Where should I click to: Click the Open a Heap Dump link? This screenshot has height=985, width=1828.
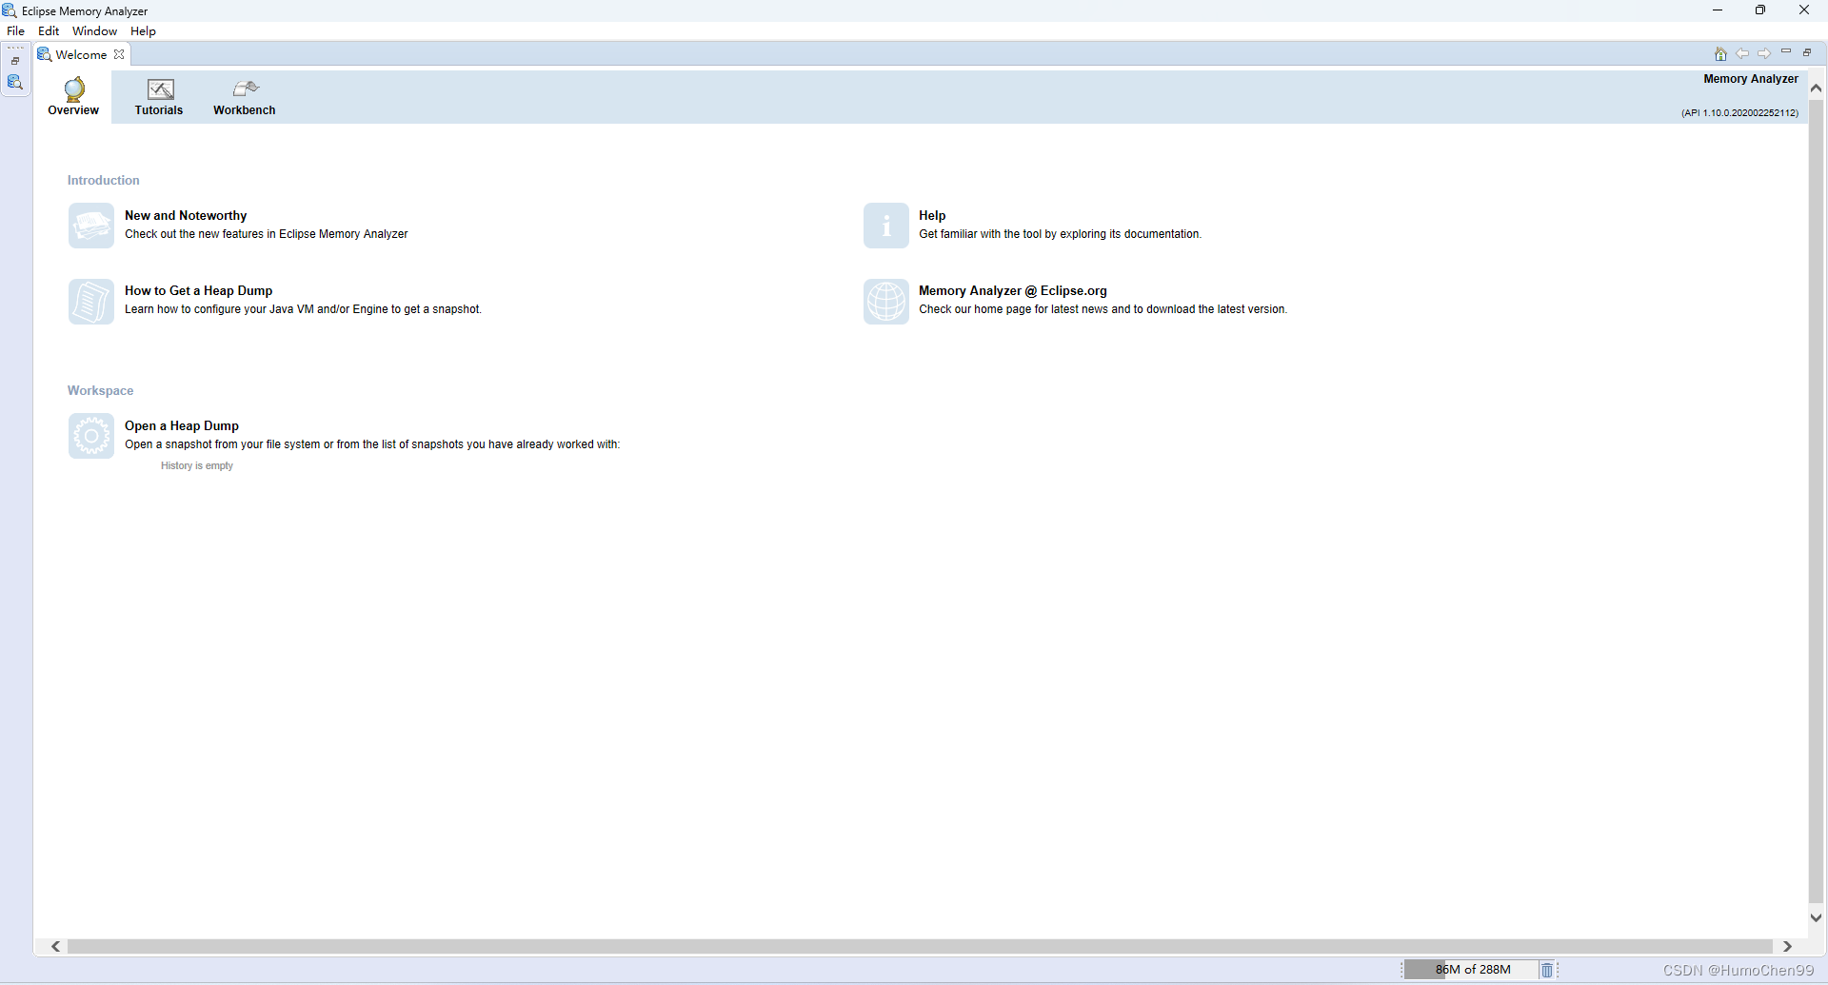tap(182, 426)
